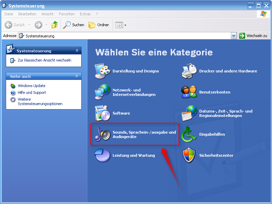Screen dimensions: 272x204
Task: Click the Leistung und Wartung pie chart icon
Action: 103,155
